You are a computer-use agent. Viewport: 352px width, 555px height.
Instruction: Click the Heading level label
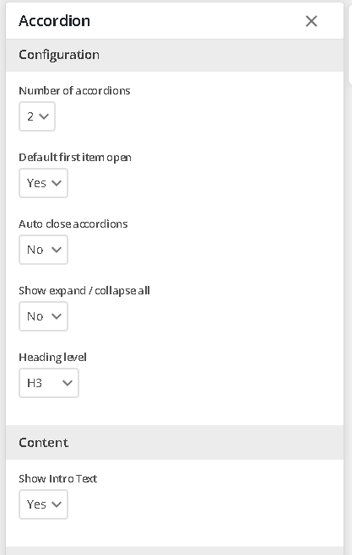click(53, 357)
